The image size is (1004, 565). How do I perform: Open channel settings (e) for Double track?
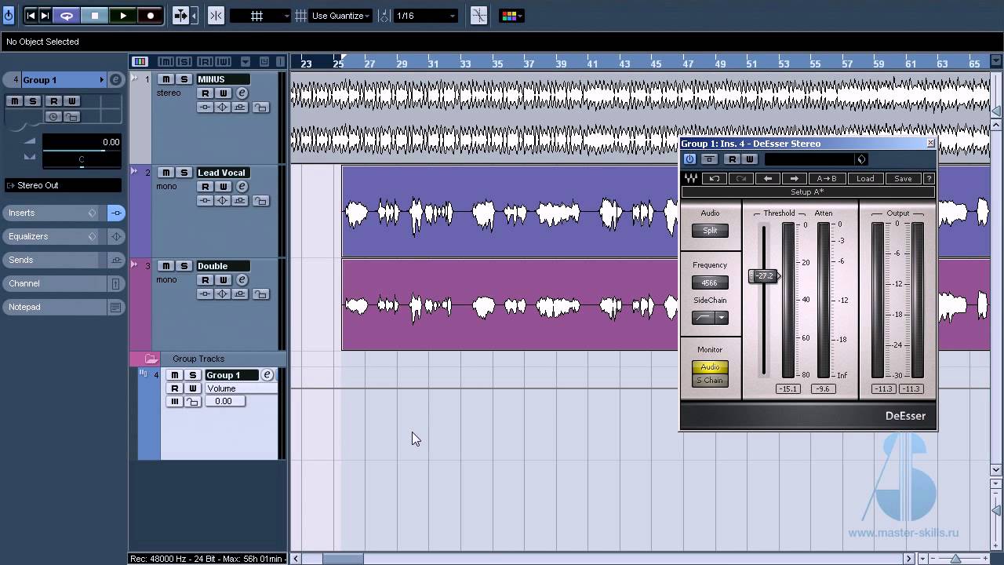[242, 280]
